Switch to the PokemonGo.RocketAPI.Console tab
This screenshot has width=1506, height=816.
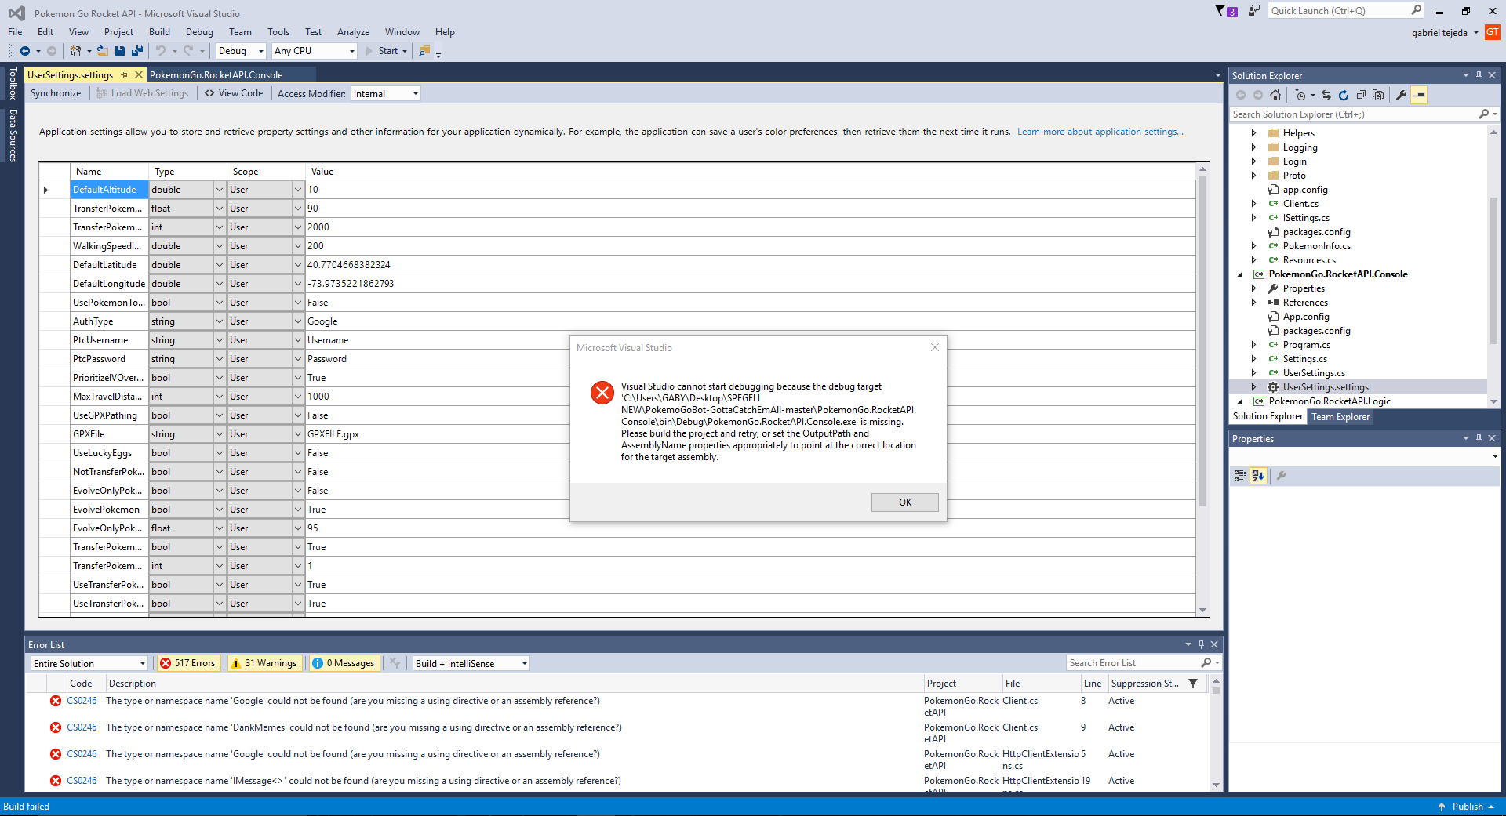[x=216, y=75]
